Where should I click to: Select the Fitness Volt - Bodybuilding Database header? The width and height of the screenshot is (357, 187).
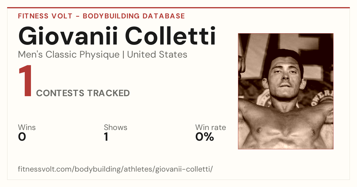point(101,16)
